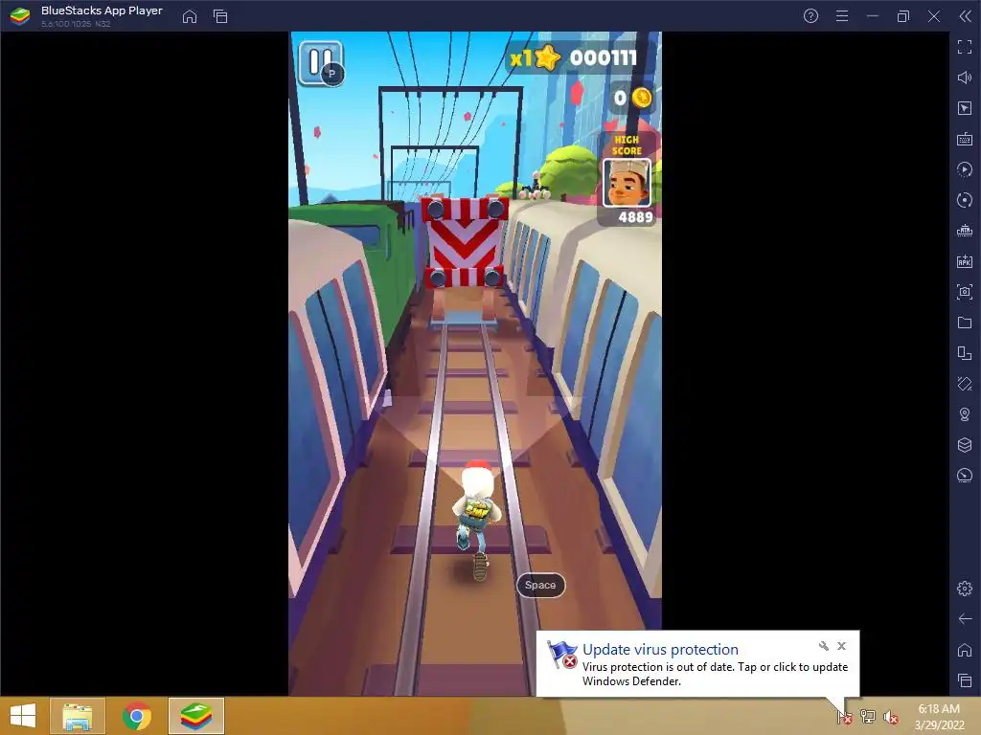Collapse the BlueStacks side toolbar
981x735 pixels.
(x=965, y=16)
